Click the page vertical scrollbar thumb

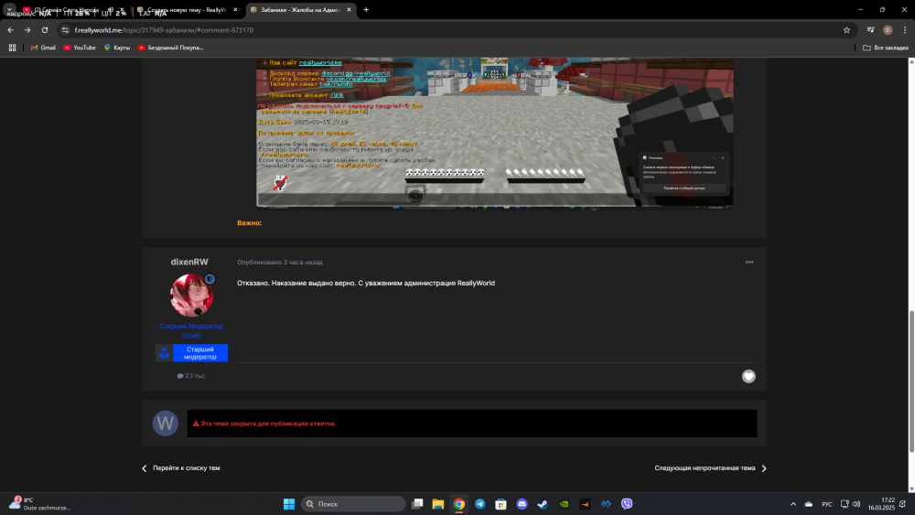tap(911, 381)
